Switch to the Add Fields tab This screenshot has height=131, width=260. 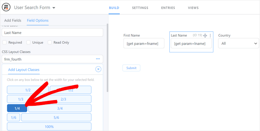(13, 20)
